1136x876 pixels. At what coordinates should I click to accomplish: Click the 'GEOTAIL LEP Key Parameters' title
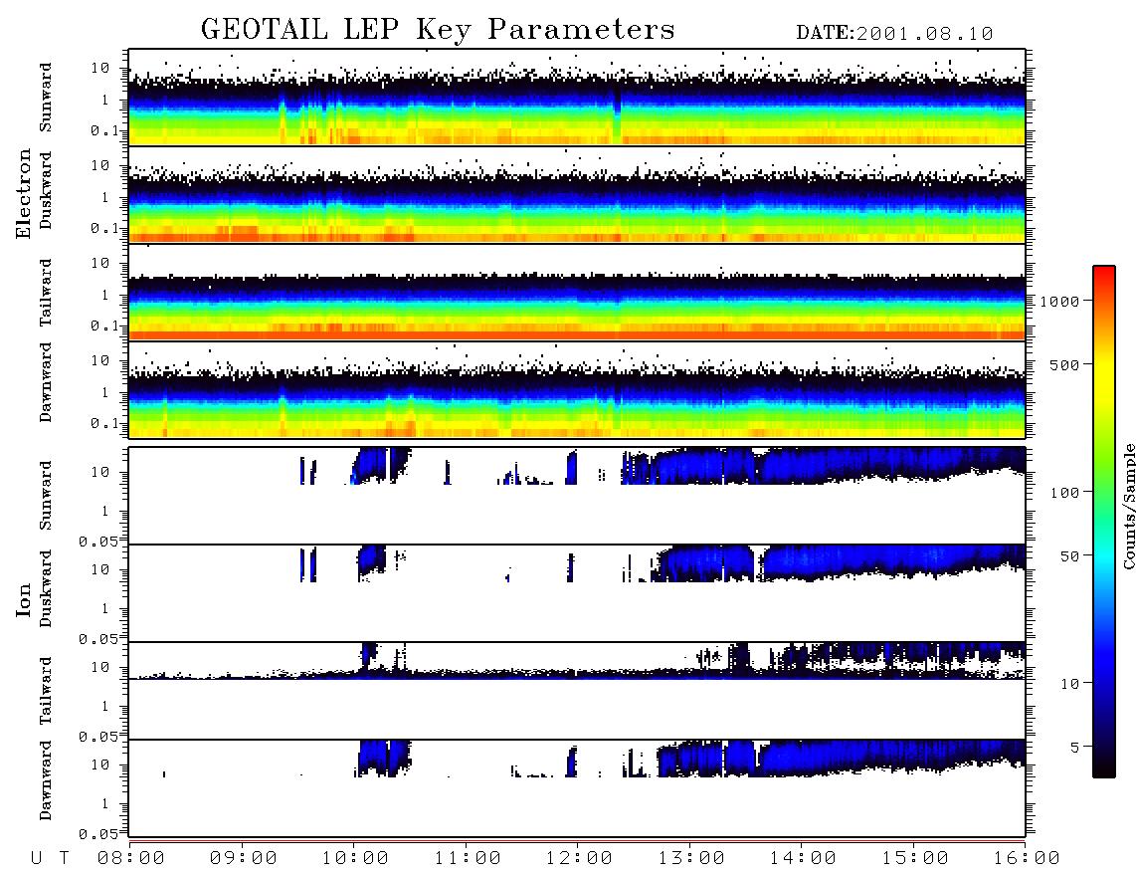coord(438,30)
